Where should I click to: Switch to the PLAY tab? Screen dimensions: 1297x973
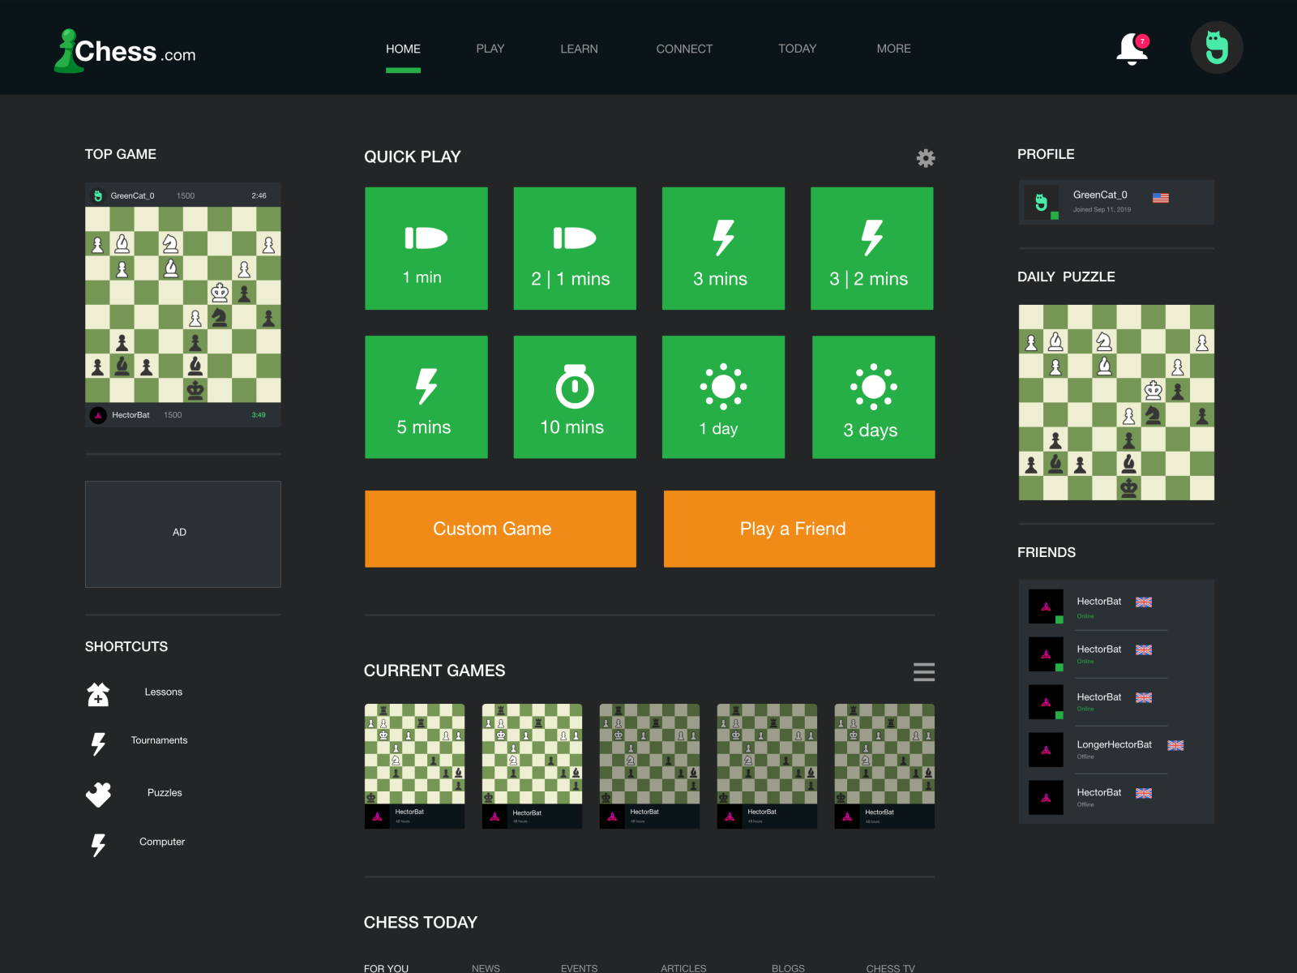(490, 49)
